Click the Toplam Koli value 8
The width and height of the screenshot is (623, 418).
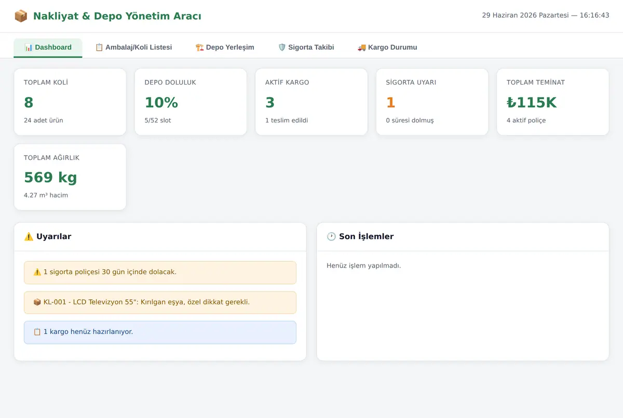[x=29, y=103]
